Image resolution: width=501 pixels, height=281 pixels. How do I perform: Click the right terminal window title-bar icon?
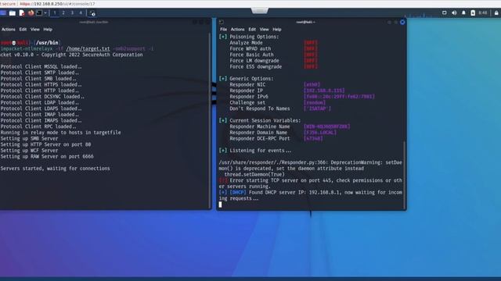pos(221,22)
